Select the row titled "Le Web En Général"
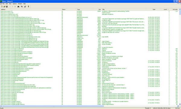 click(90, 74)
